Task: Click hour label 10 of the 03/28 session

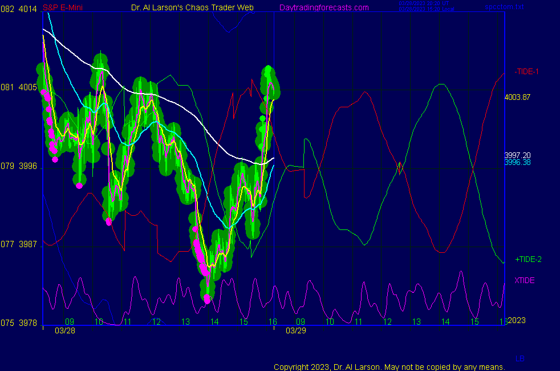Action: (x=99, y=322)
